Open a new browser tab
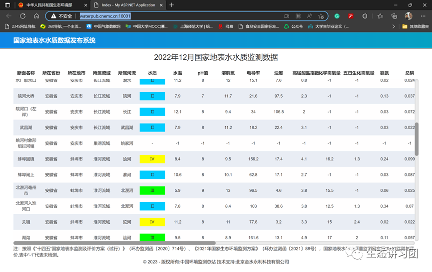Viewport: 432px width, 272px height. click(x=172, y=5)
